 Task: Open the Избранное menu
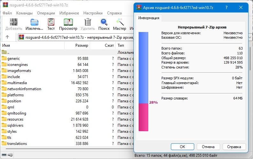click(69, 13)
